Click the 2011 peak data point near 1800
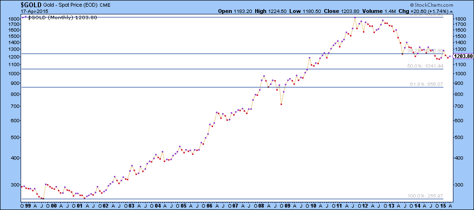This screenshot has width=474, height=210. [x=355, y=18]
